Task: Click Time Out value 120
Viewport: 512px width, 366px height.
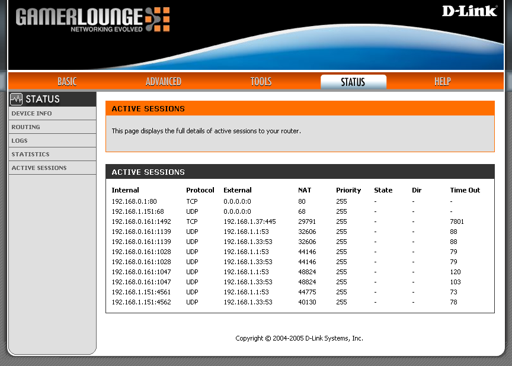Action: coord(455,272)
